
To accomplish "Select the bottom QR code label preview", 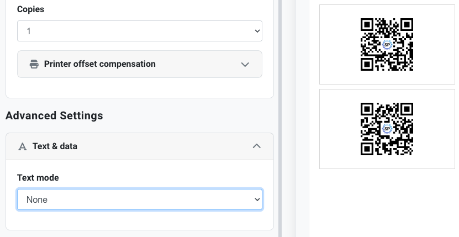I will pyautogui.click(x=387, y=129).
